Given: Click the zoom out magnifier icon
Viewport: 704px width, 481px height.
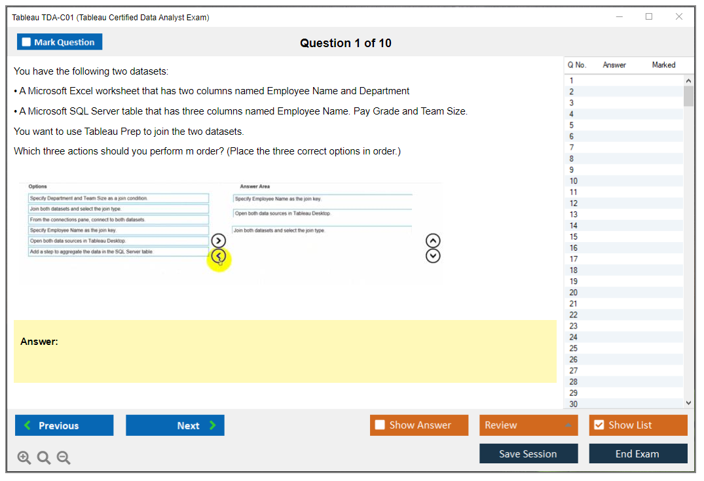Looking at the screenshot, I should [64, 458].
